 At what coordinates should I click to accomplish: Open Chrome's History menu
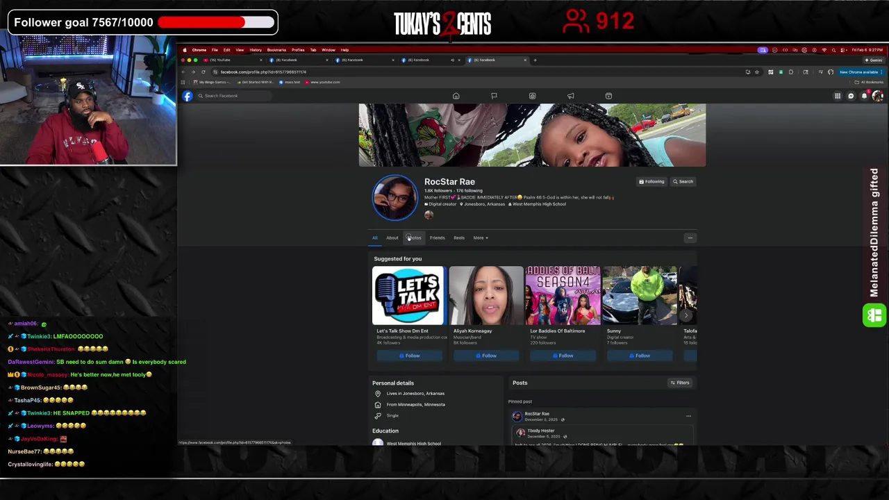(x=256, y=50)
